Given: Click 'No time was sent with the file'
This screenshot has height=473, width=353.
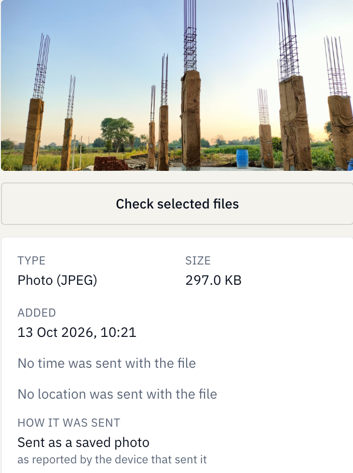Looking at the screenshot, I should click(x=107, y=363).
